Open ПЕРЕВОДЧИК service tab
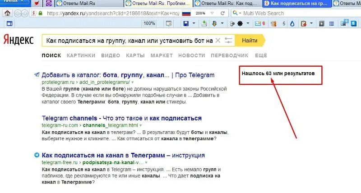361x193 pixels. click(230, 55)
